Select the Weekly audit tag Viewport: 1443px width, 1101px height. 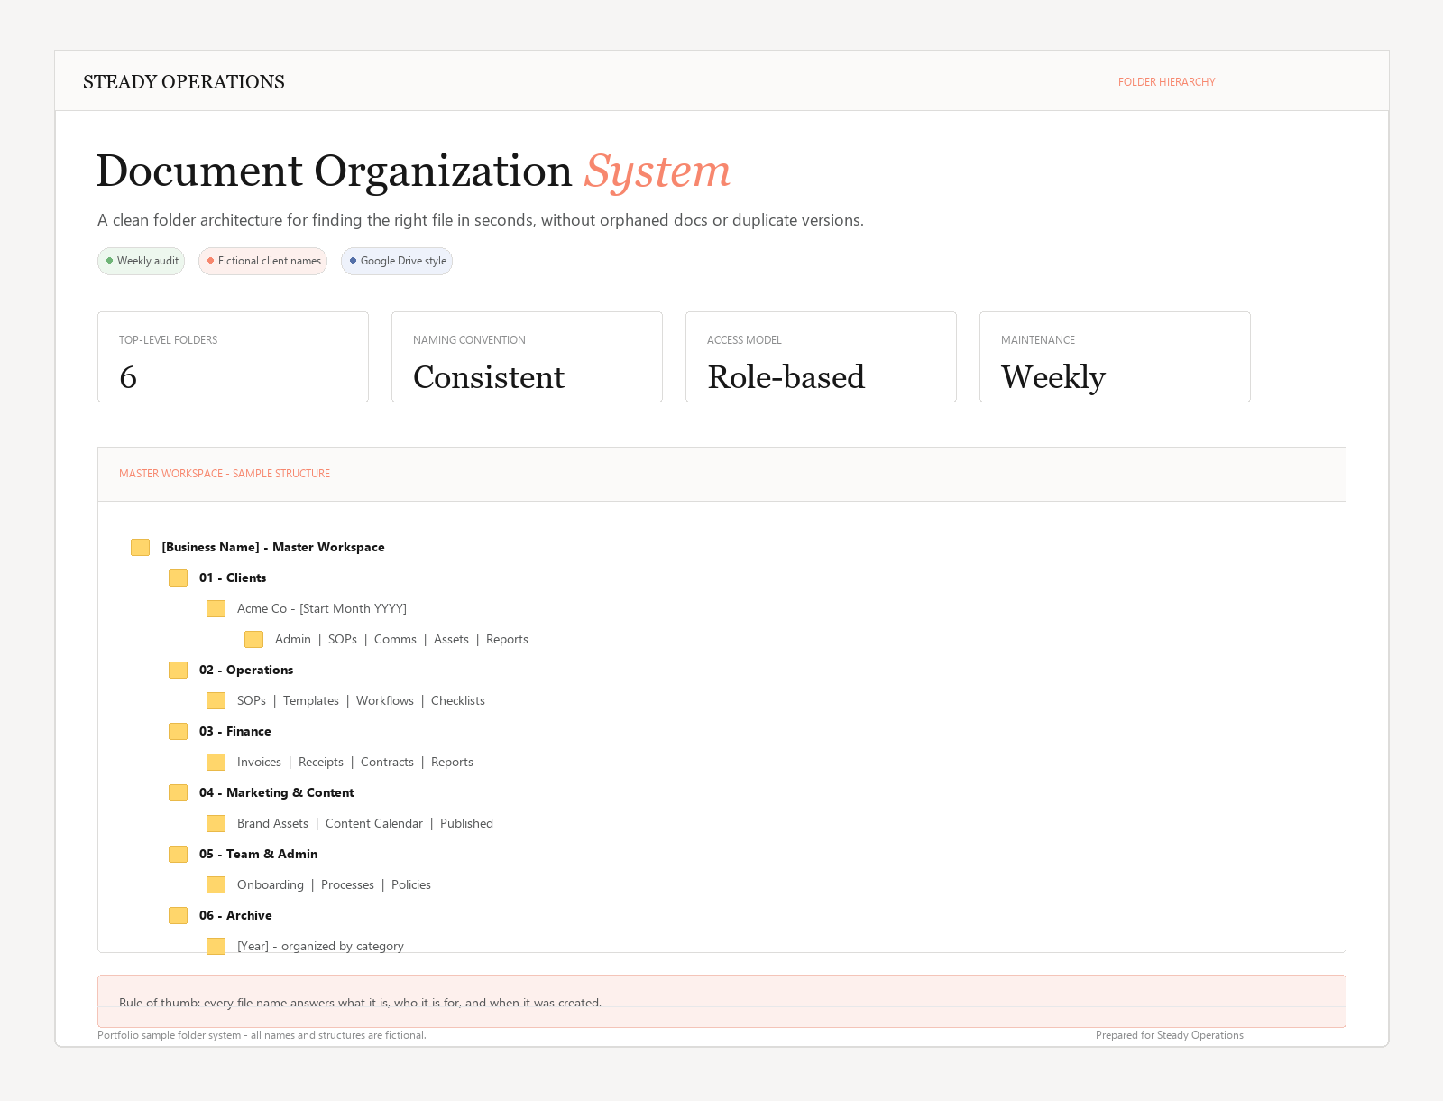pyautogui.click(x=141, y=261)
